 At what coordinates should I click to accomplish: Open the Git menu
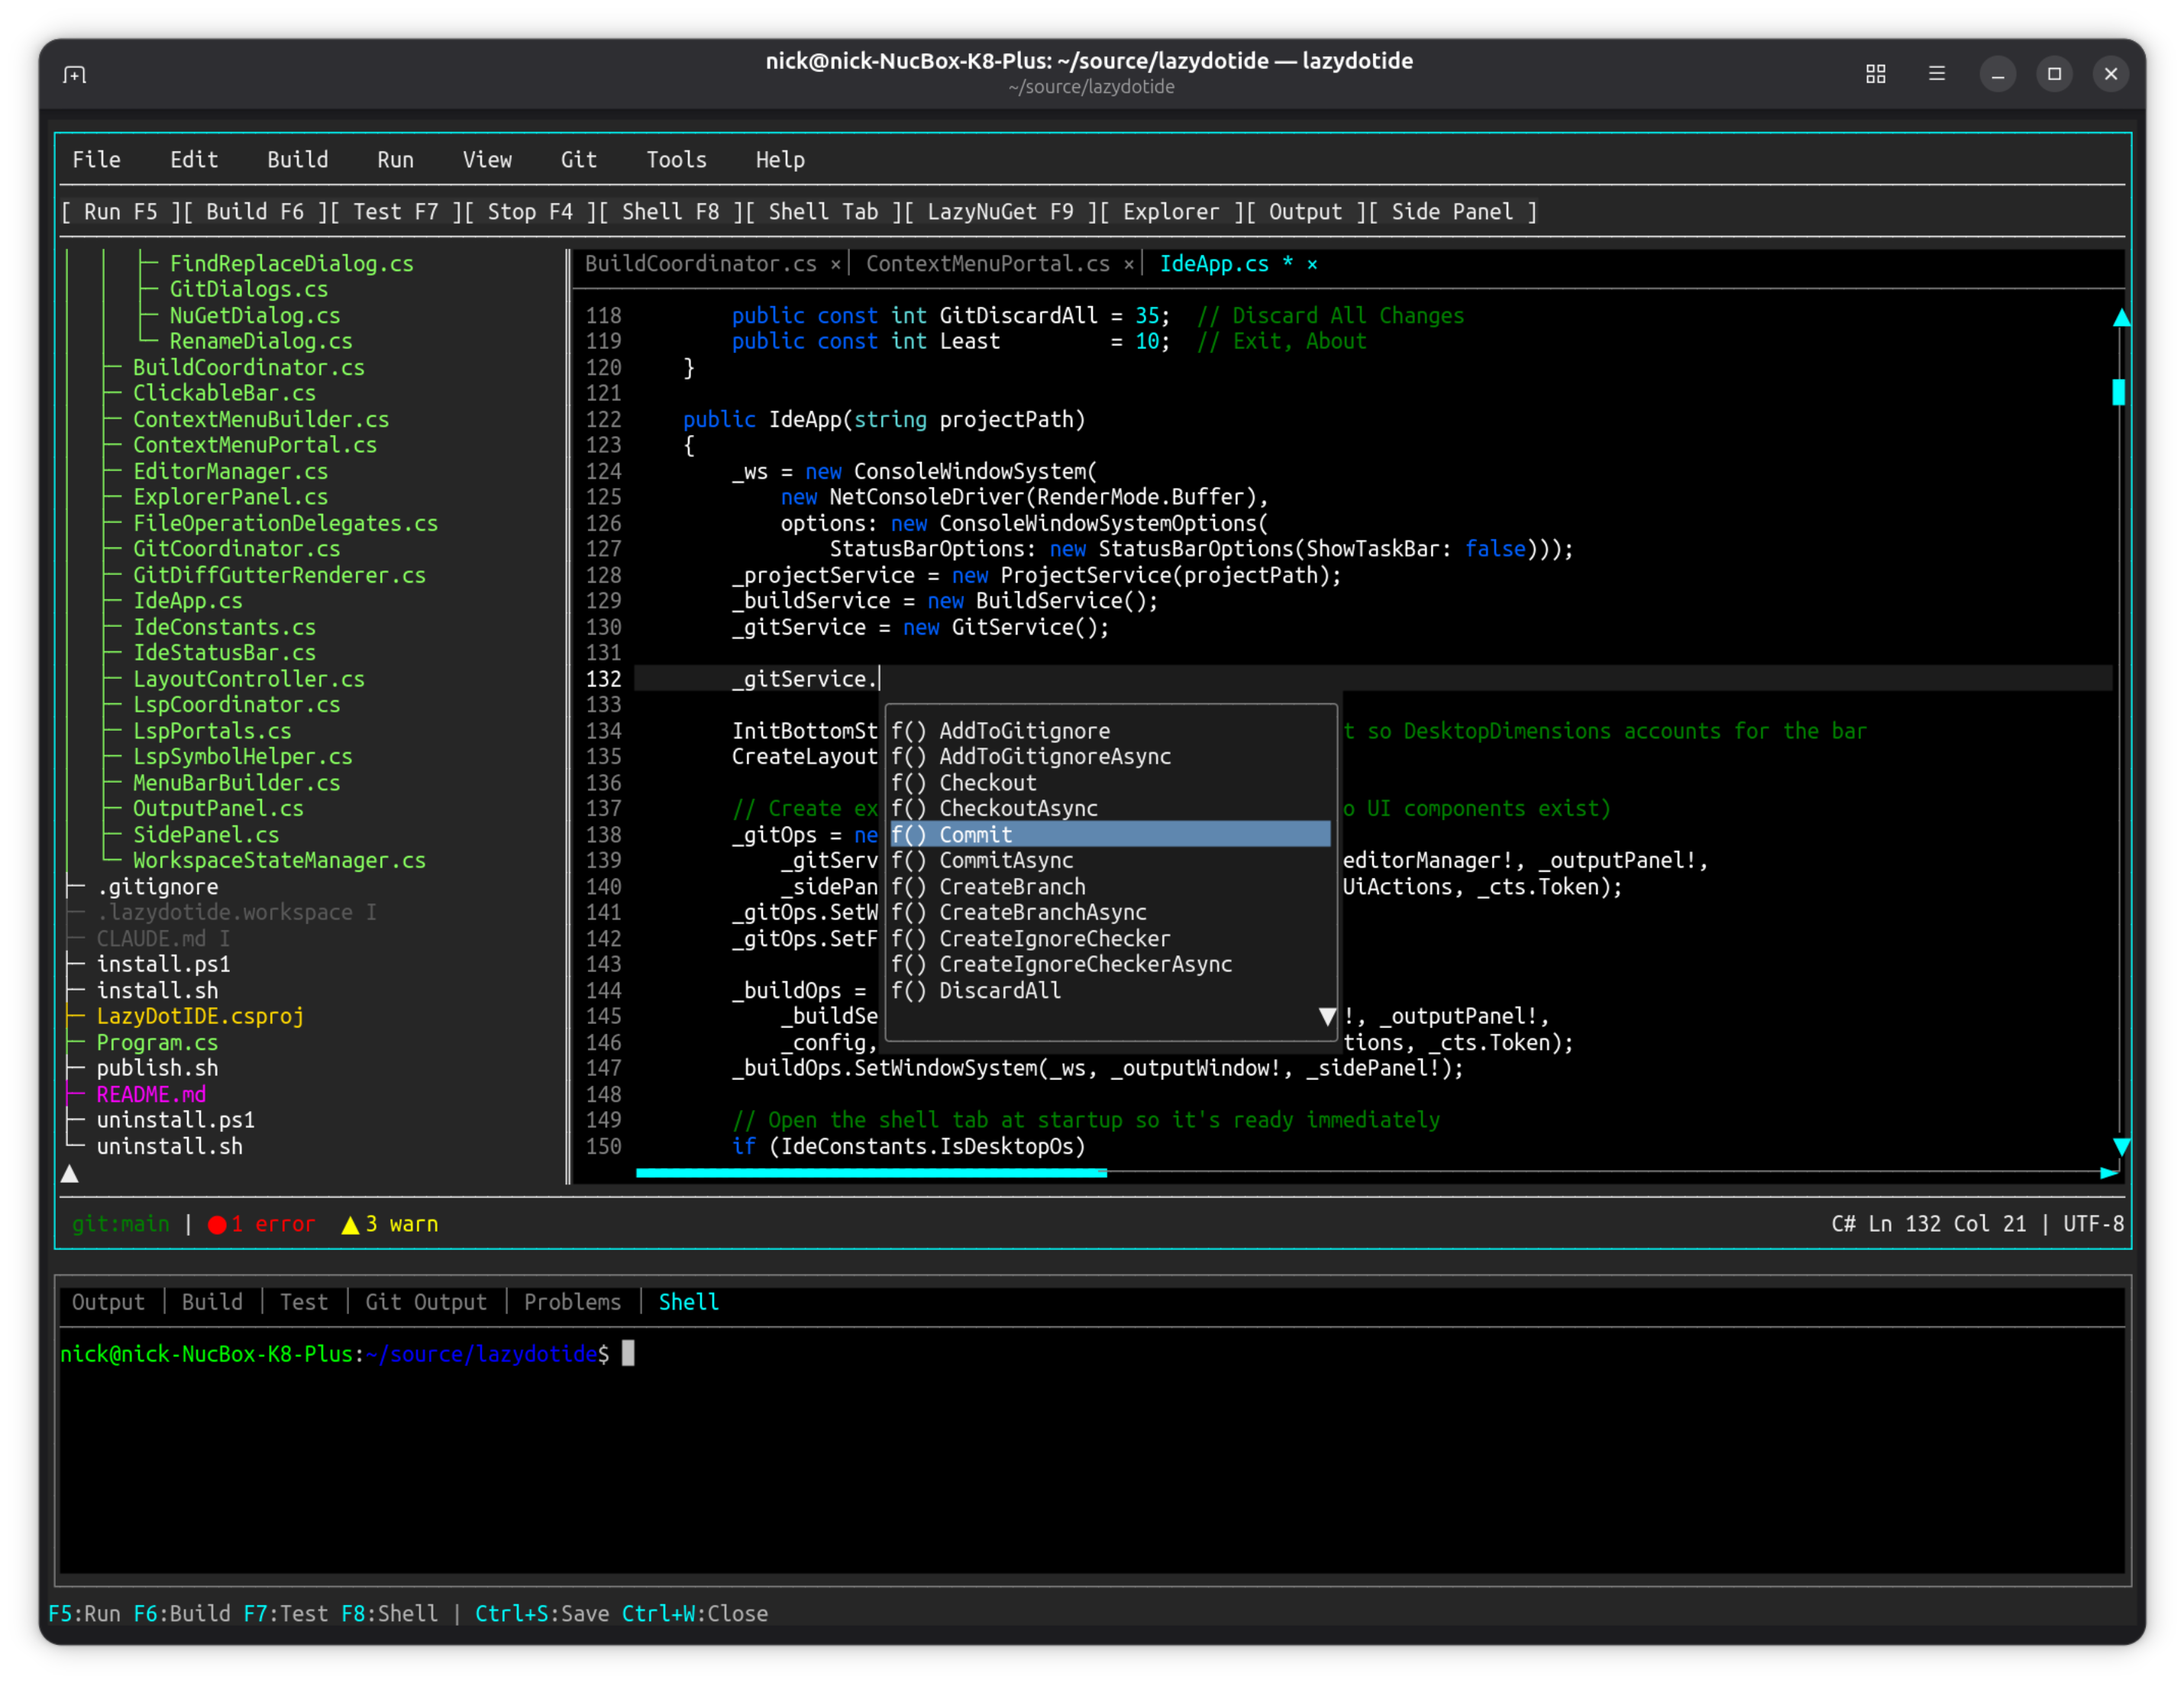pos(579,159)
